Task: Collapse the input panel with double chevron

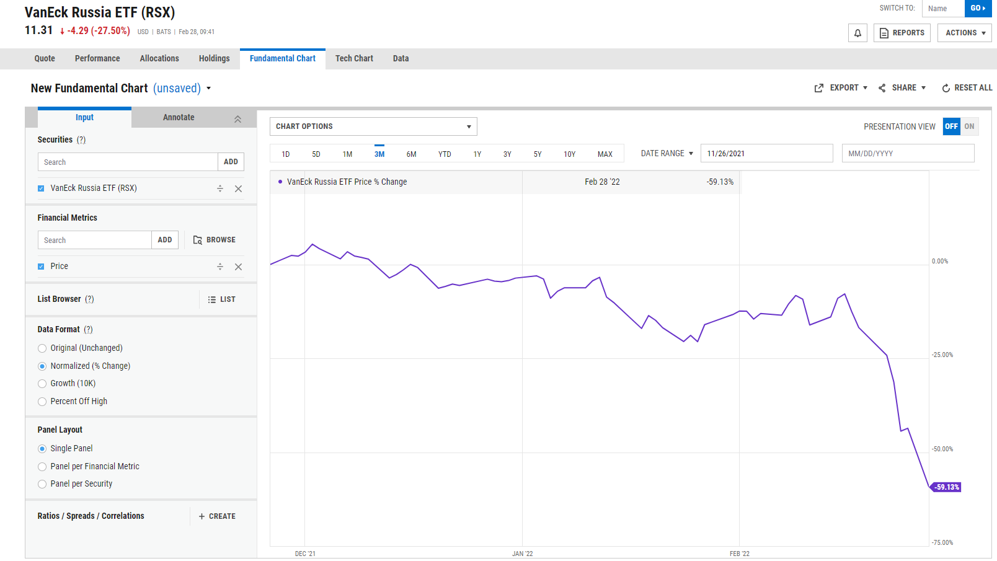Action: [x=237, y=119]
